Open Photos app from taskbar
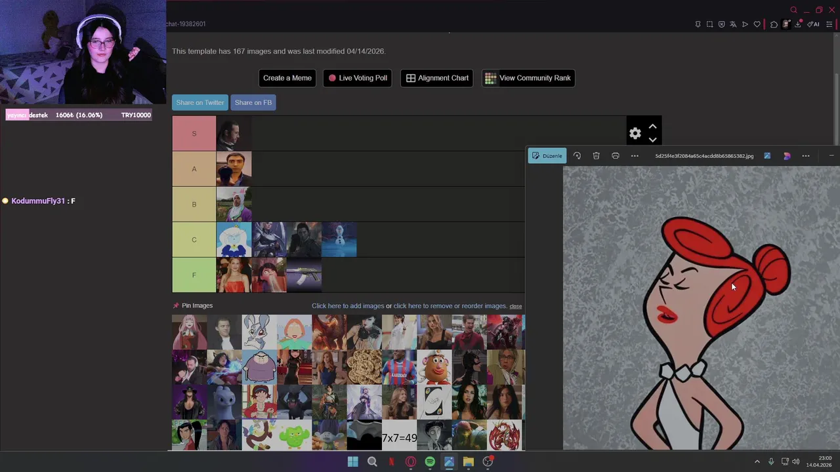The image size is (840, 472). click(x=449, y=462)
